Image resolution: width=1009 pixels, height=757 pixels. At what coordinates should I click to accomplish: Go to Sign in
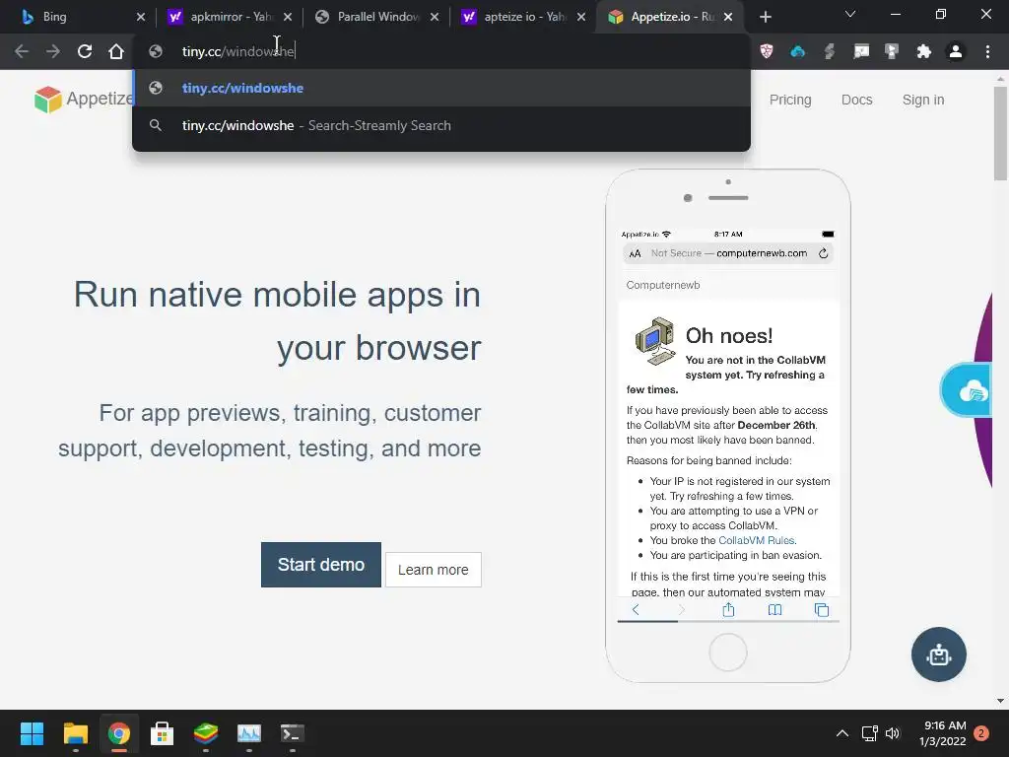click(922, 100)
